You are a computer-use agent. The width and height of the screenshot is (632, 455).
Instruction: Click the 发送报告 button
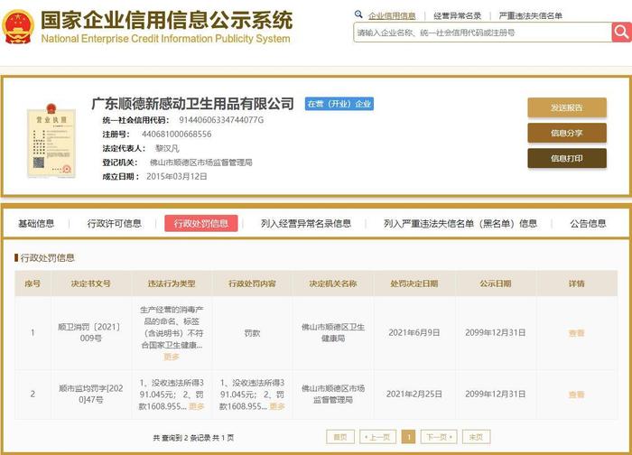click(x=567, y=107)
